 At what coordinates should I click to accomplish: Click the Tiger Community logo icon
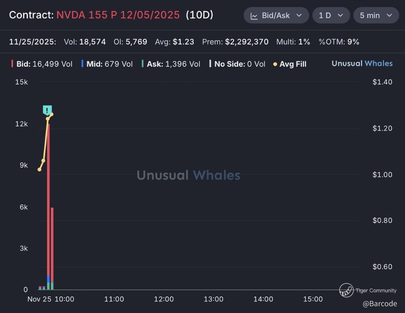346,290
